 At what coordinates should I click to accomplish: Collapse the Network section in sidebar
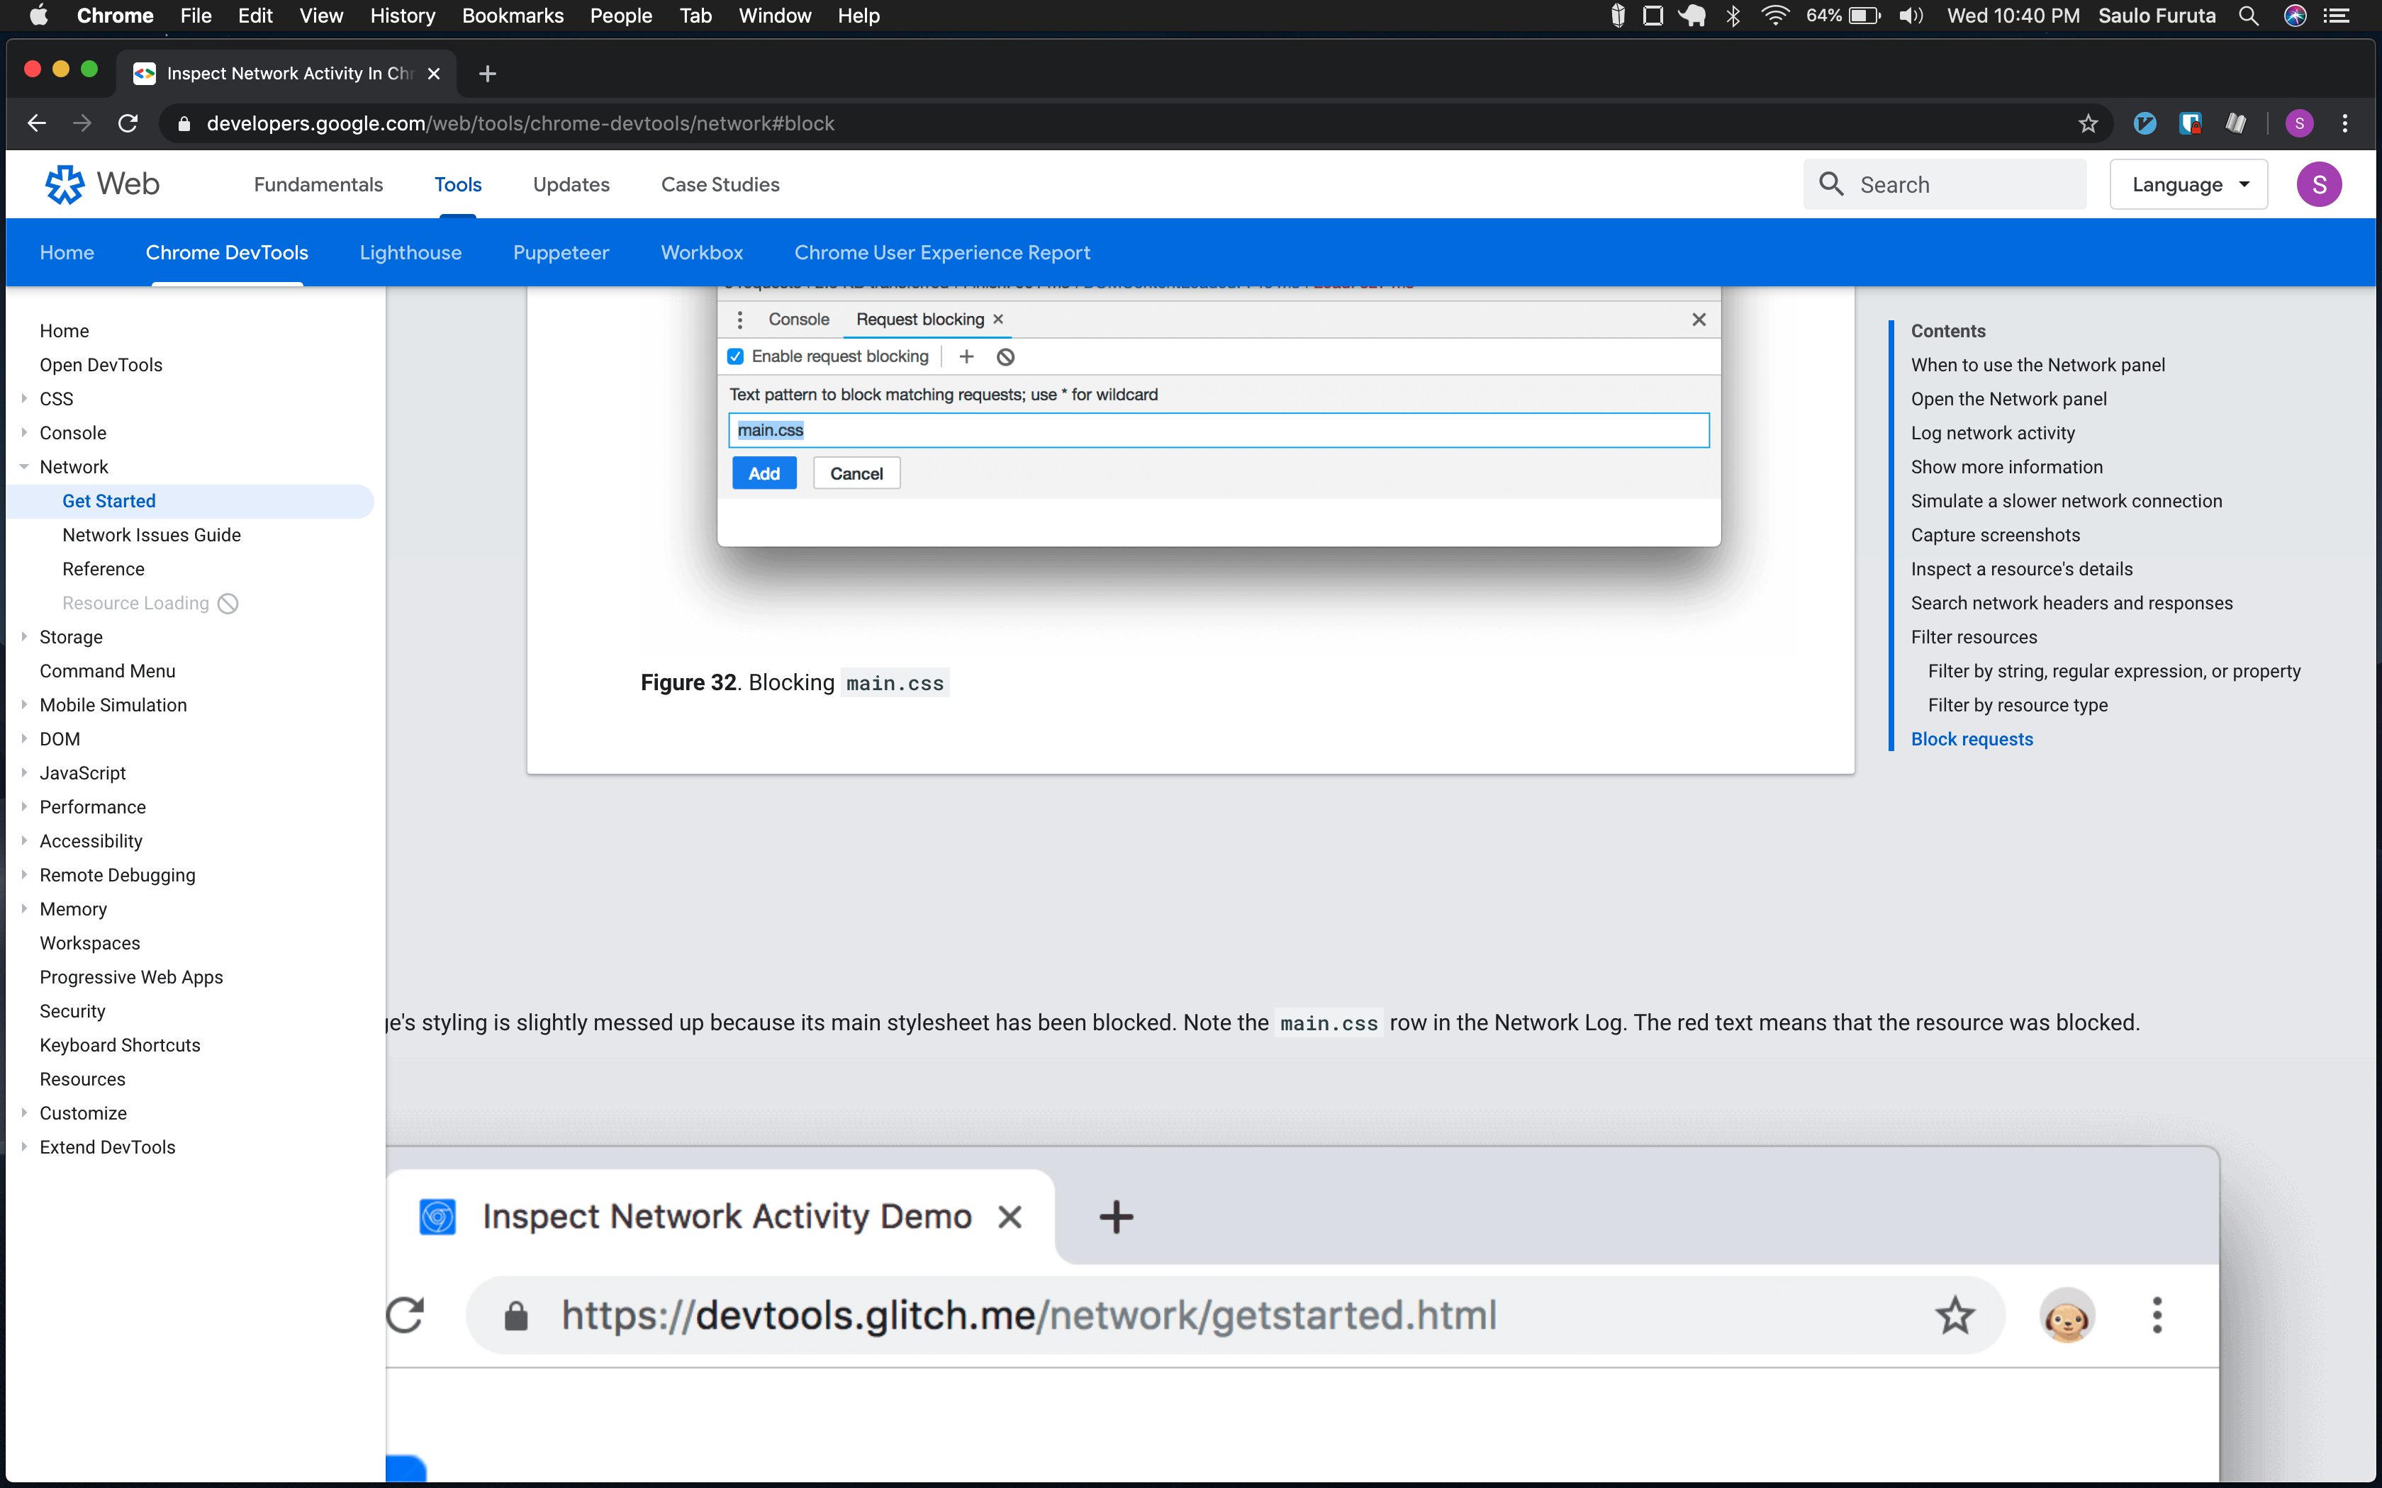click(x=23, y=466)
